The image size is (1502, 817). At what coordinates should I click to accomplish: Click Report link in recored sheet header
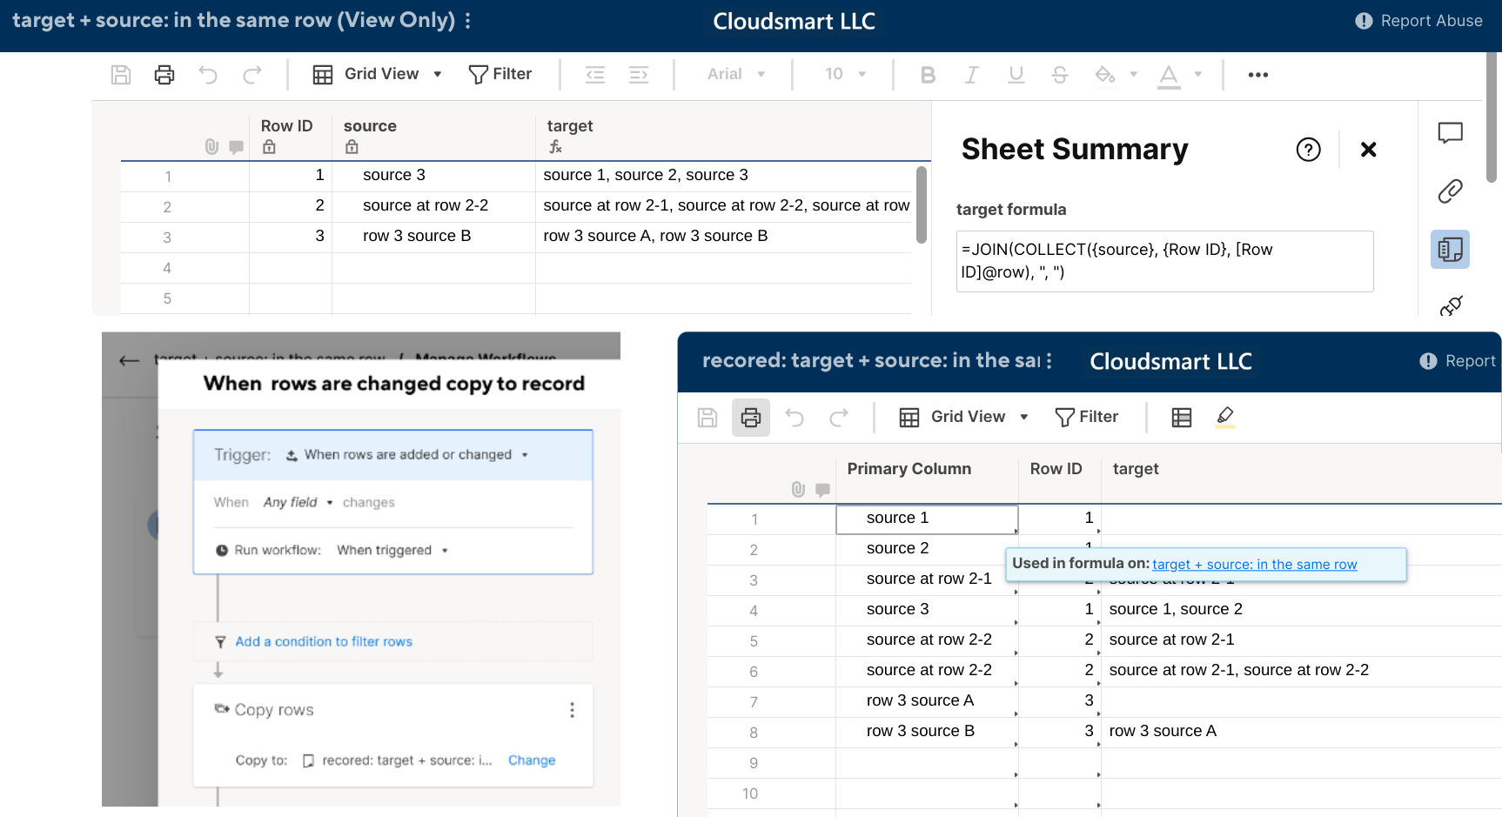(1458, 361)
